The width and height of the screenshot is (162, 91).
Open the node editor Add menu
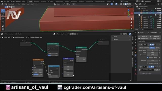pyautogui.click(x=16, y=34)
